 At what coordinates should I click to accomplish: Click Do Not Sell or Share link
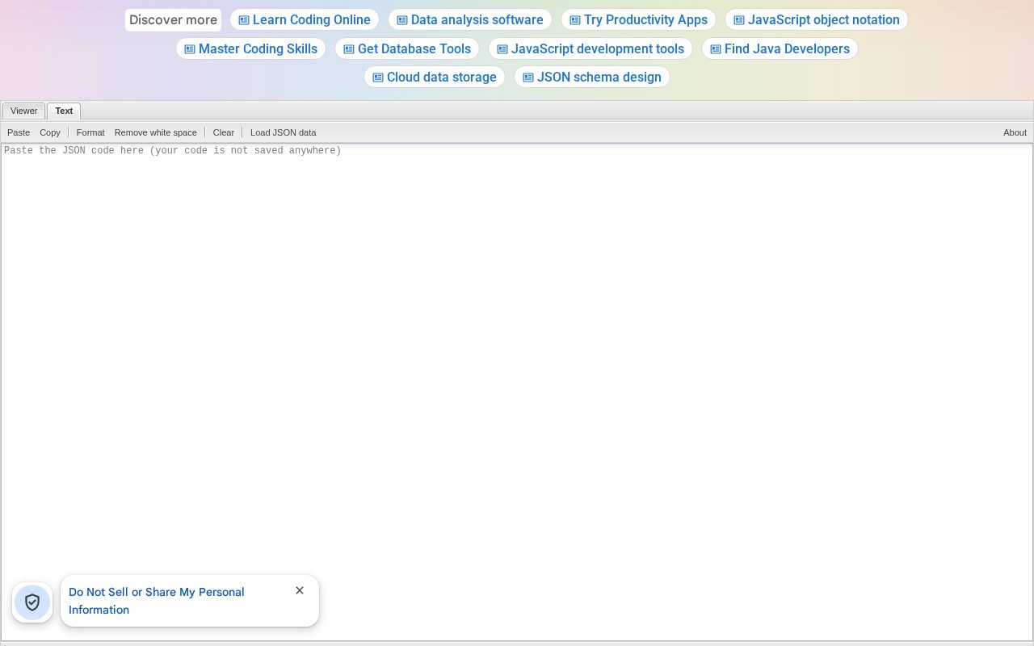[x=157, y=601]
